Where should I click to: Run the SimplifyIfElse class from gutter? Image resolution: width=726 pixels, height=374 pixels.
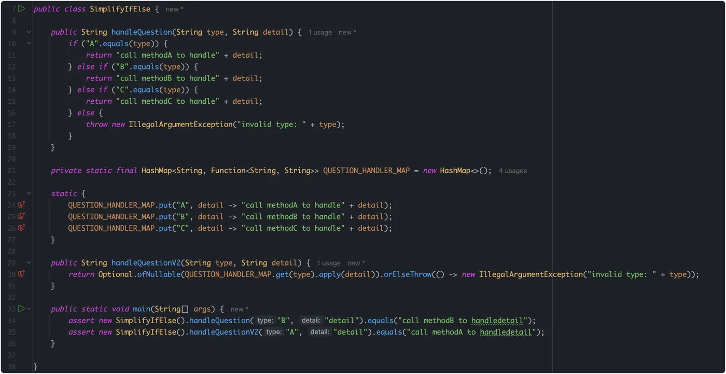(21, 9)
